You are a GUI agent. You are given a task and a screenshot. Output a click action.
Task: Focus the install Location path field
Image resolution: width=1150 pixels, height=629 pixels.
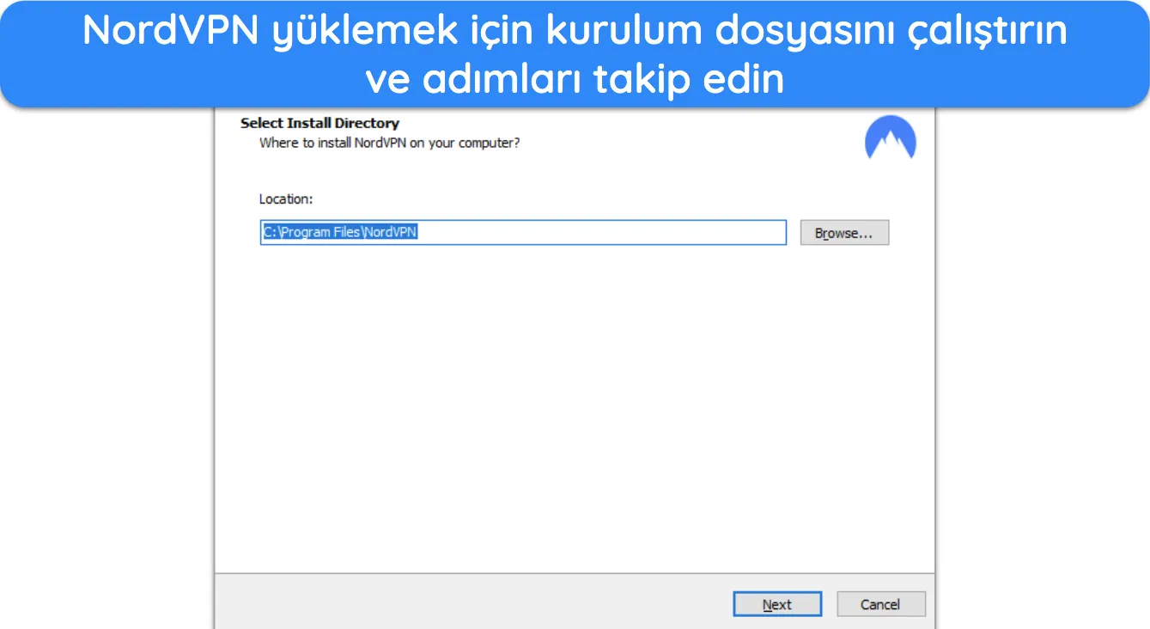pos(523,233)
